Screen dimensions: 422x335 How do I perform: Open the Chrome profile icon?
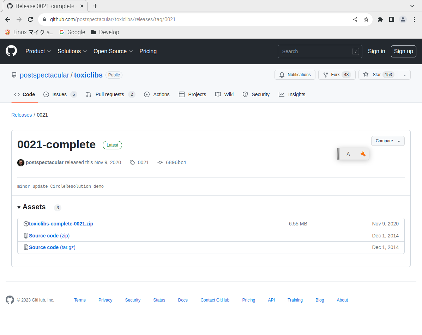click(403, 19)
